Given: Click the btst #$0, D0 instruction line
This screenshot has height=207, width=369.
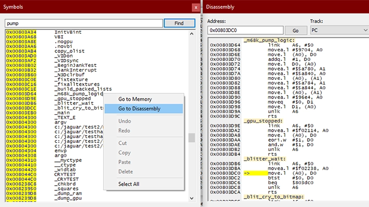Looking at the screenshot, I should (x=262, y=178).
